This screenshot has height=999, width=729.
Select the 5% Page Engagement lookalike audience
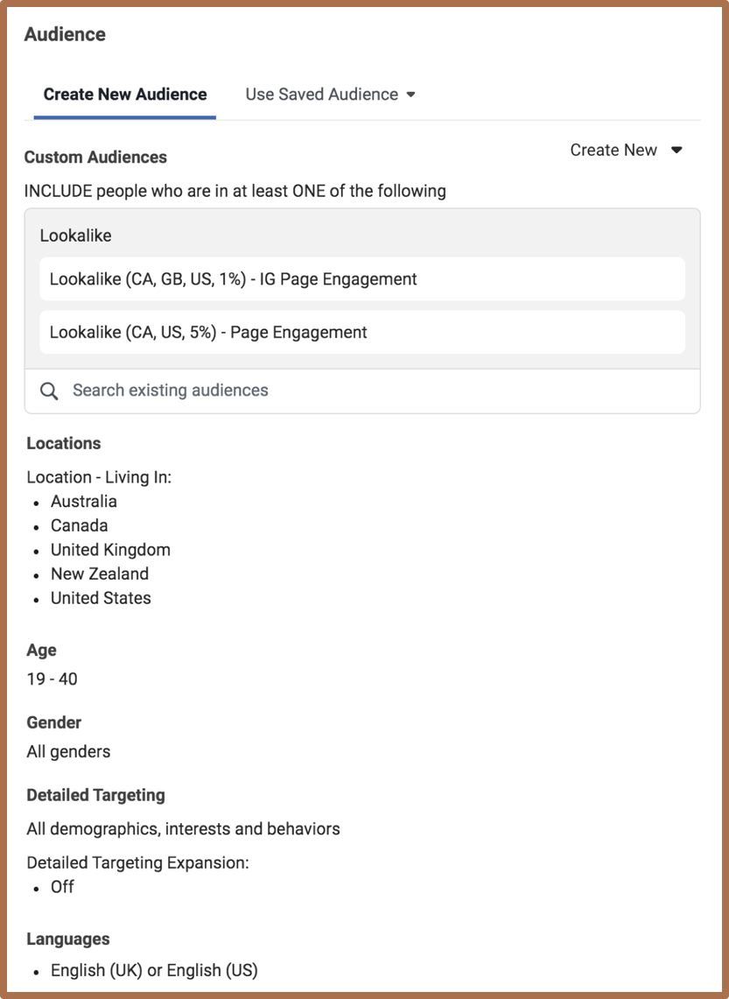tap(361, 333)
